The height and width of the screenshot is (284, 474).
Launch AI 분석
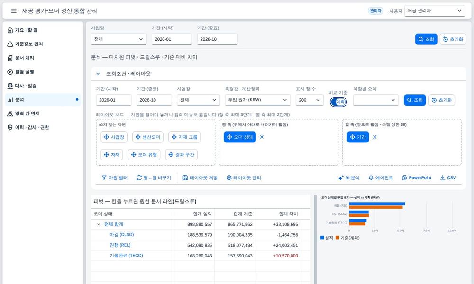pyautogui.click(x=349, y=178)
